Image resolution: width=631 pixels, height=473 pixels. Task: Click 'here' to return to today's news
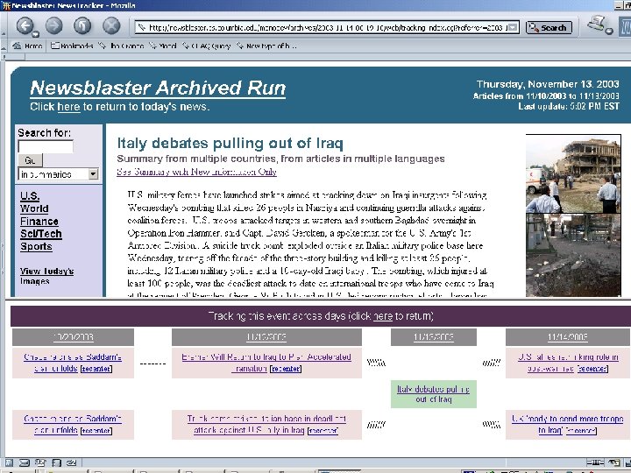(x=69, y=107)
